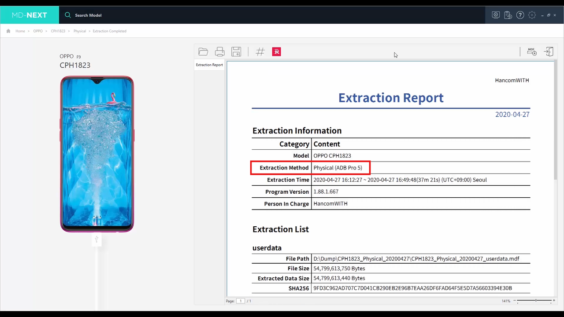
Task: Open the OPPO breadcrumb link
Action: point(38,31)
